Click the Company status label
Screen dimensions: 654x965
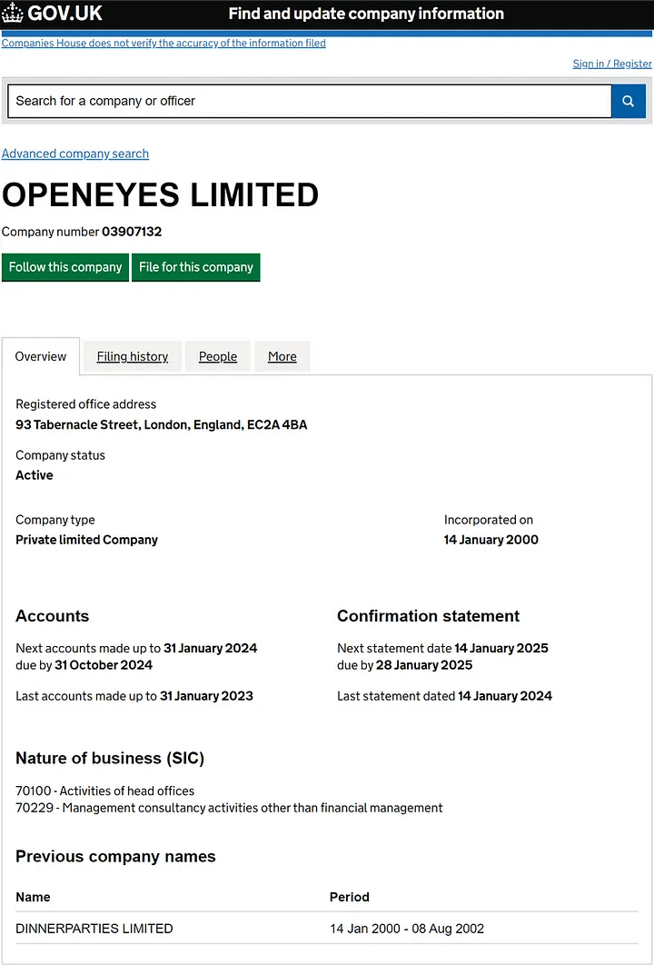click(60, 455)
